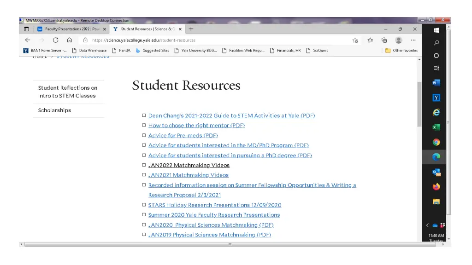Launch Excel from the taskbar

[436, 127]
